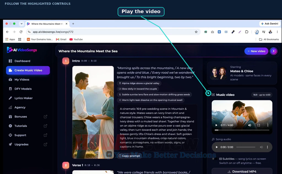This screenshot has width=282, height=174.
Task: Toggle the Subtitles switch
Action: coord(215,159)
